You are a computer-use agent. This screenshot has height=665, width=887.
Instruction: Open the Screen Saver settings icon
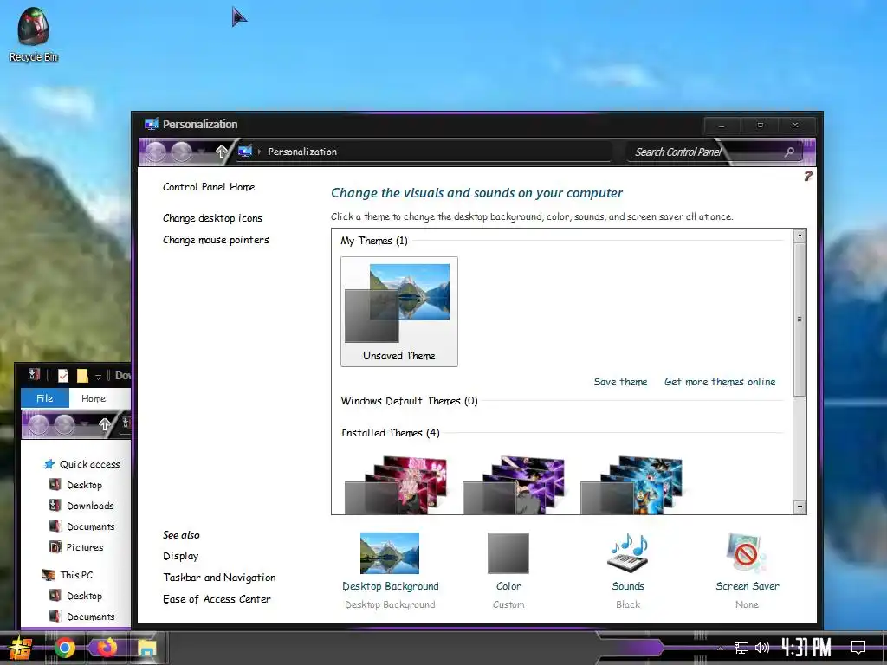[747, 553]
